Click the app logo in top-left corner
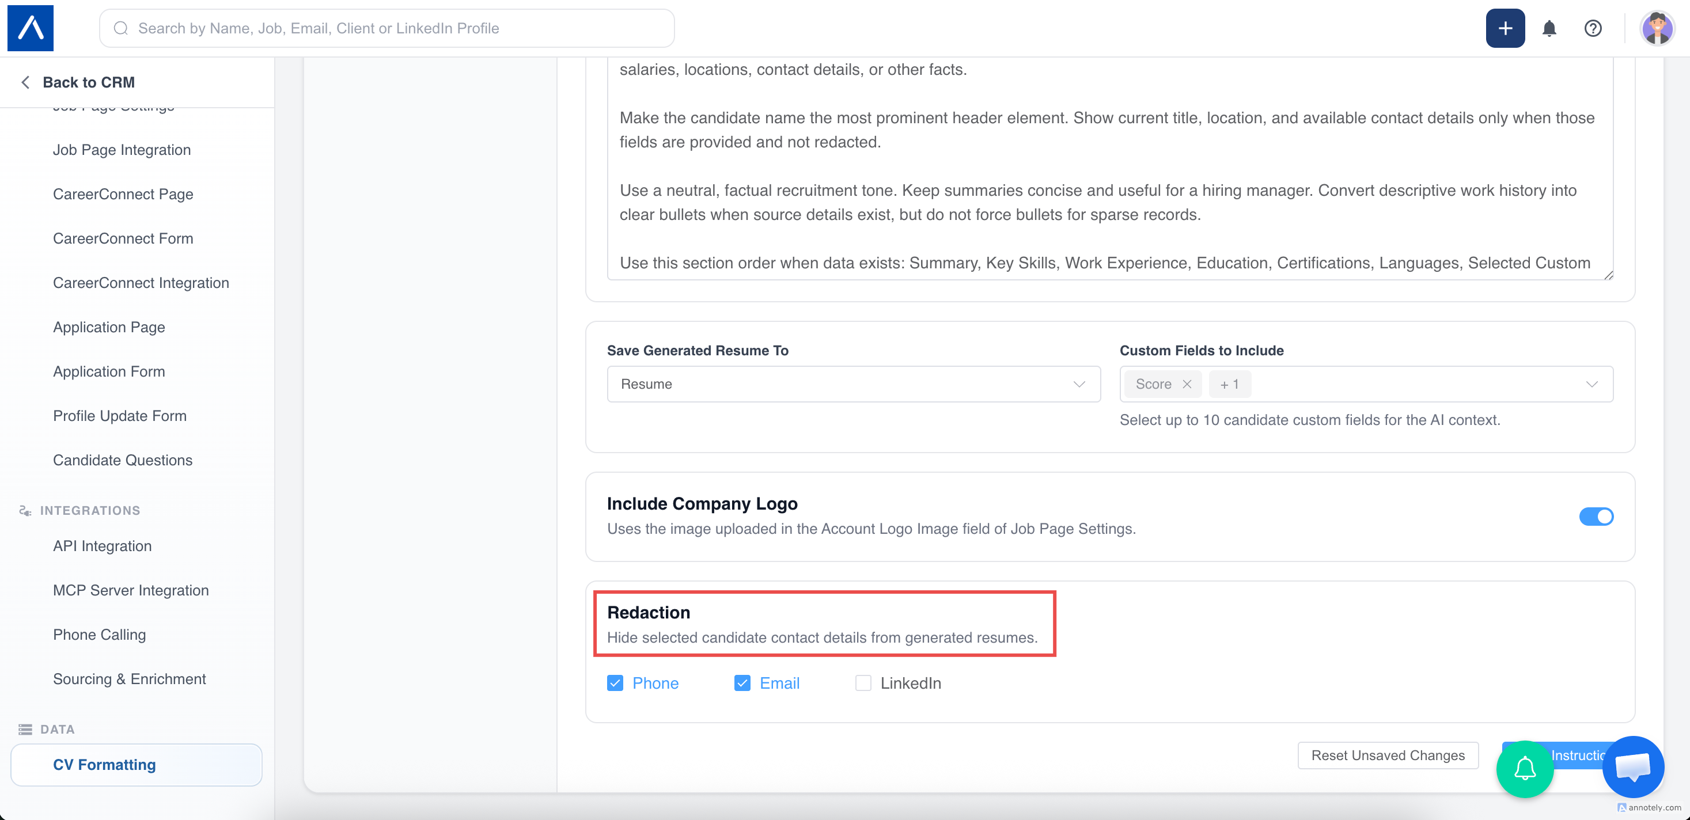This screenshot has width=1690, height=820. point(30,28)
